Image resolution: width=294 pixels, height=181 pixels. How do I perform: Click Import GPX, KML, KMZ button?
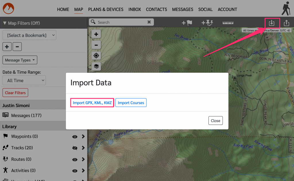coord(92,103)
